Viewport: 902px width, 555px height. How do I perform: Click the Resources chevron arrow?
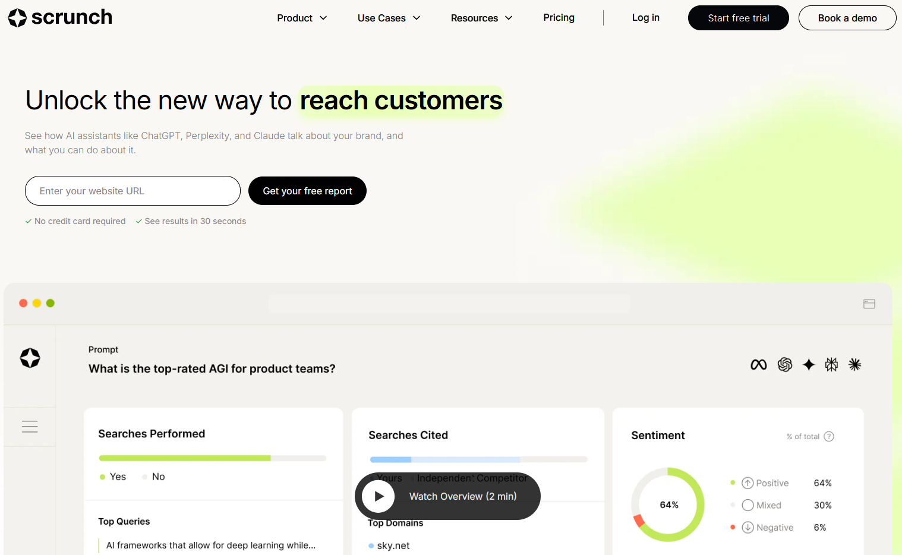(509, 18)
